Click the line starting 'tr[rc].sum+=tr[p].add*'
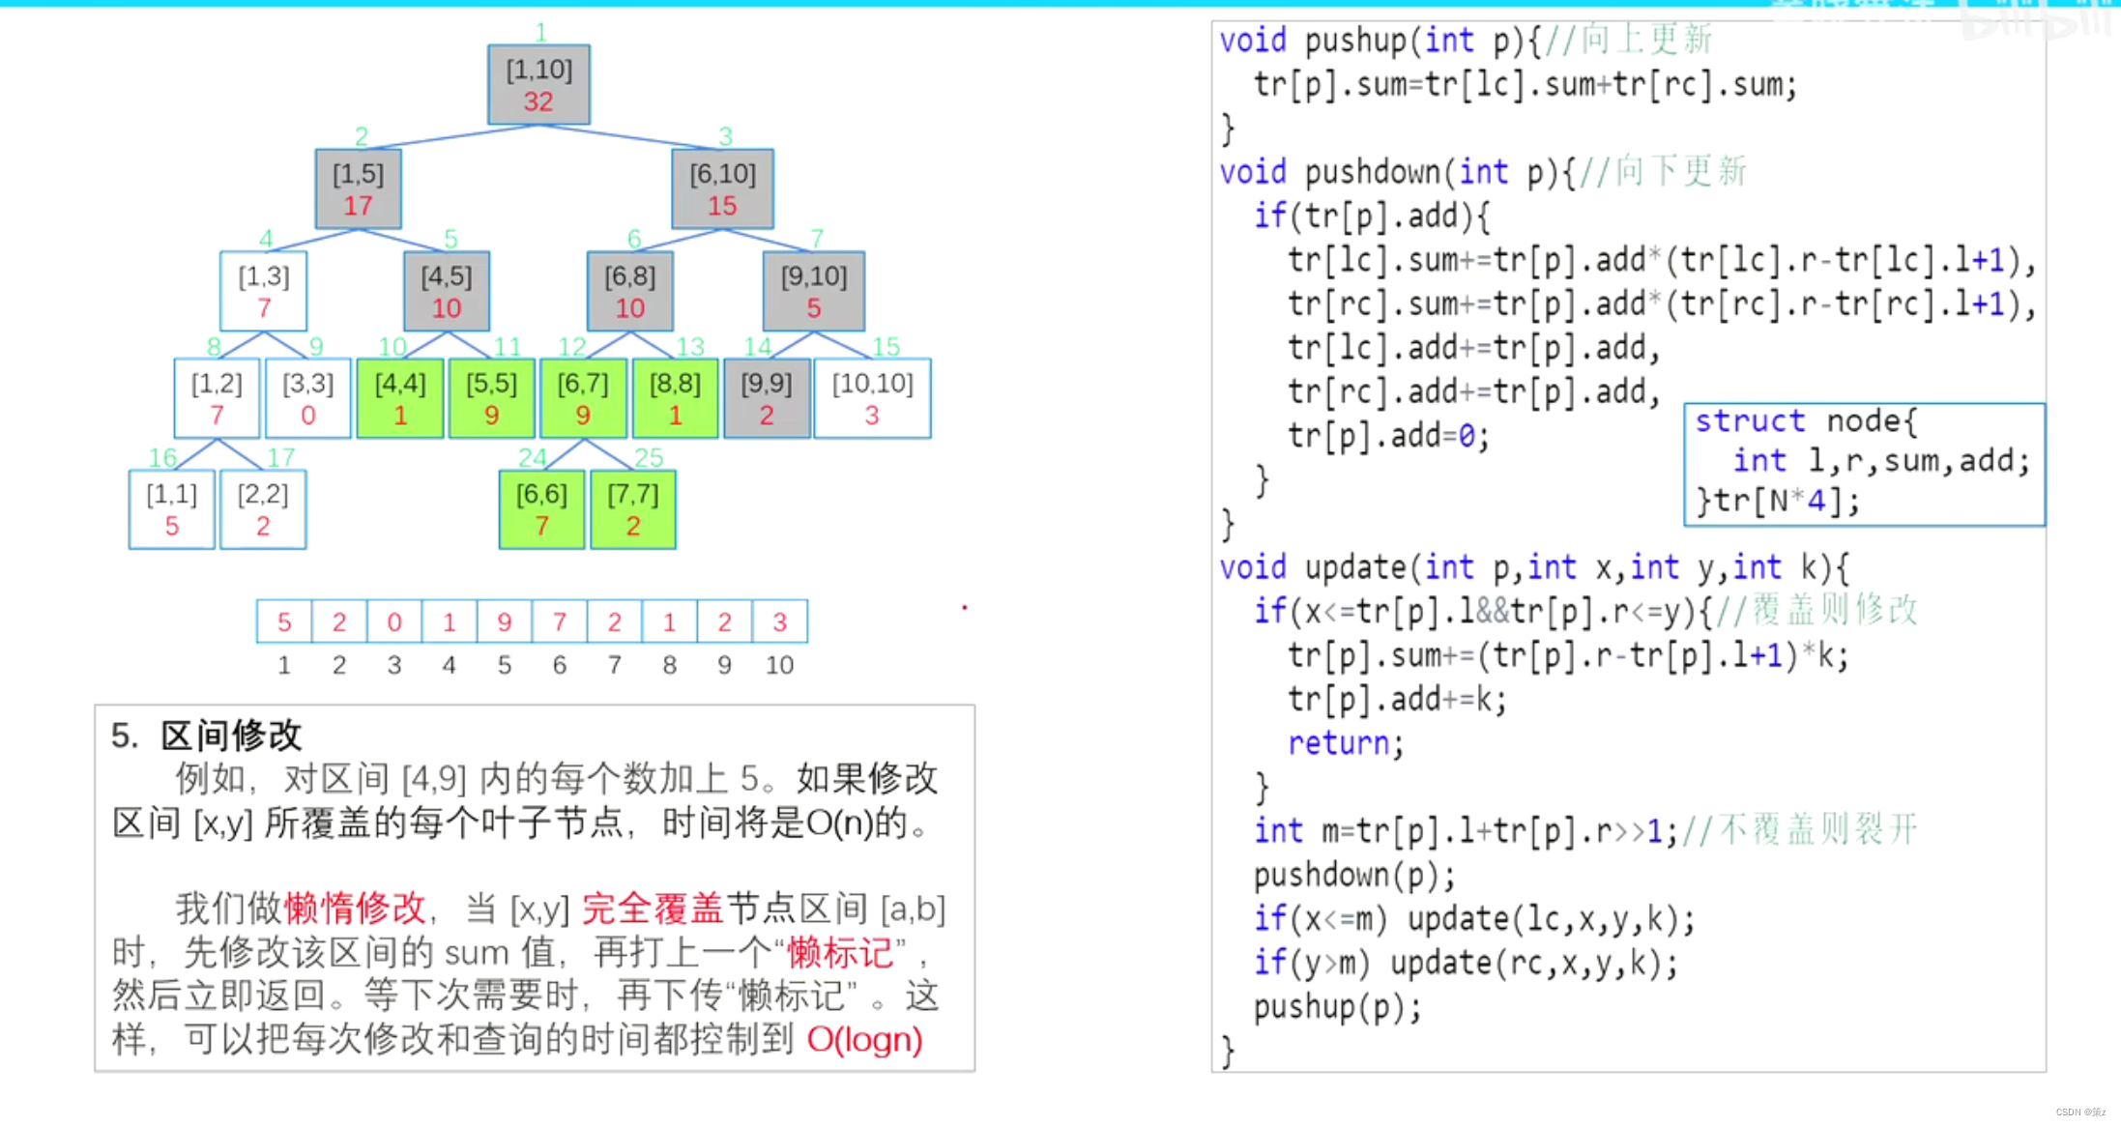The image size is (2121, 1126). (1663, 305)
